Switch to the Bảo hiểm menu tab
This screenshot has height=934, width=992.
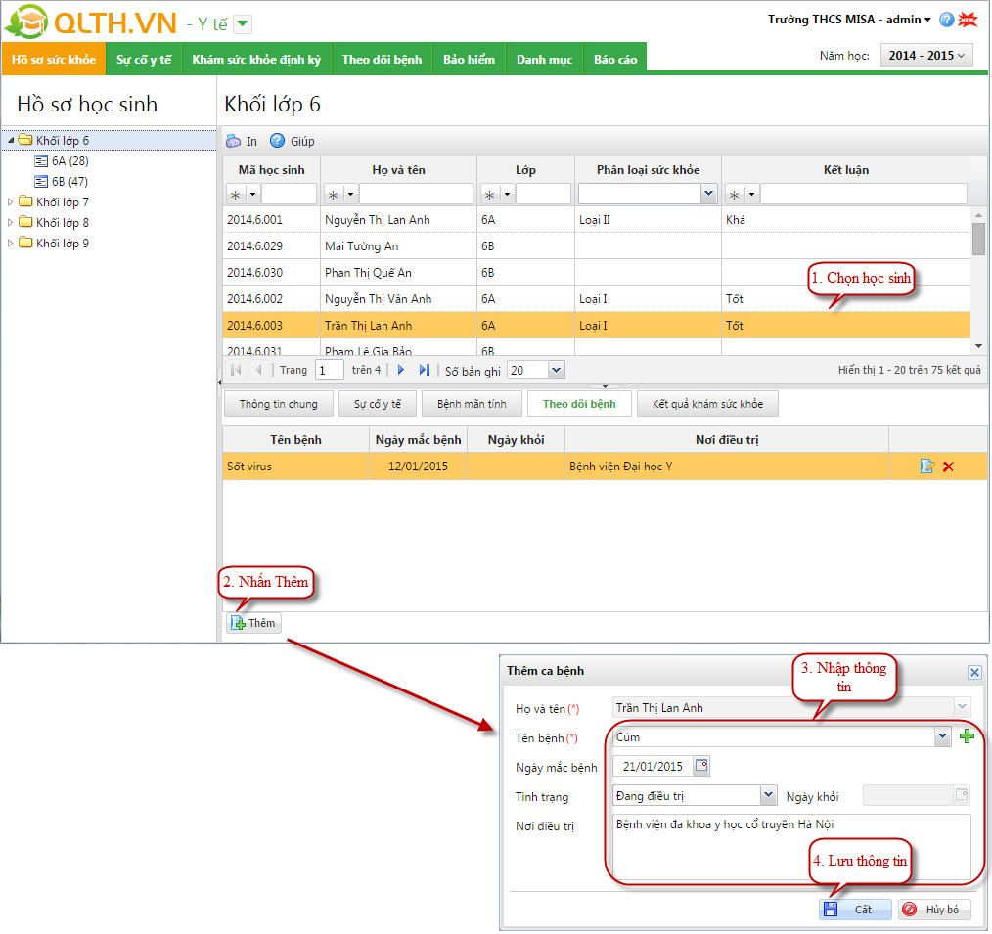pos(469,60)
